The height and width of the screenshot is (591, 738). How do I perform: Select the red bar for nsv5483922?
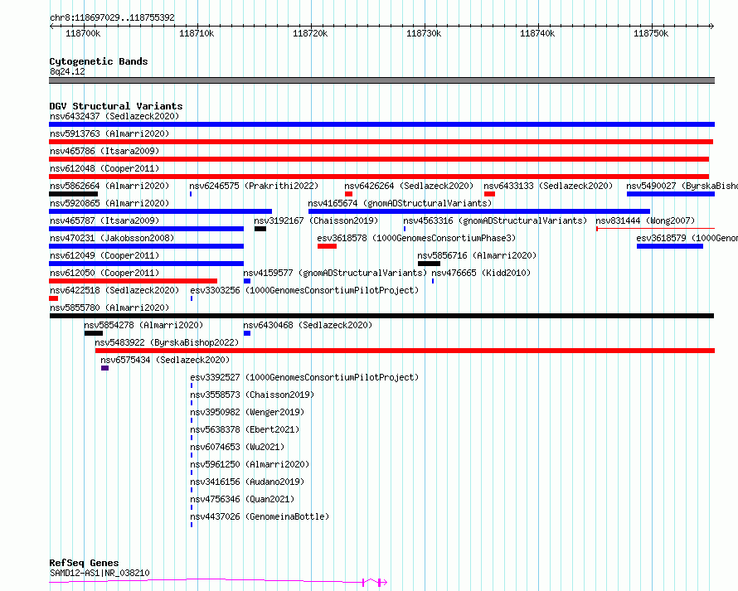click(405, 351)
